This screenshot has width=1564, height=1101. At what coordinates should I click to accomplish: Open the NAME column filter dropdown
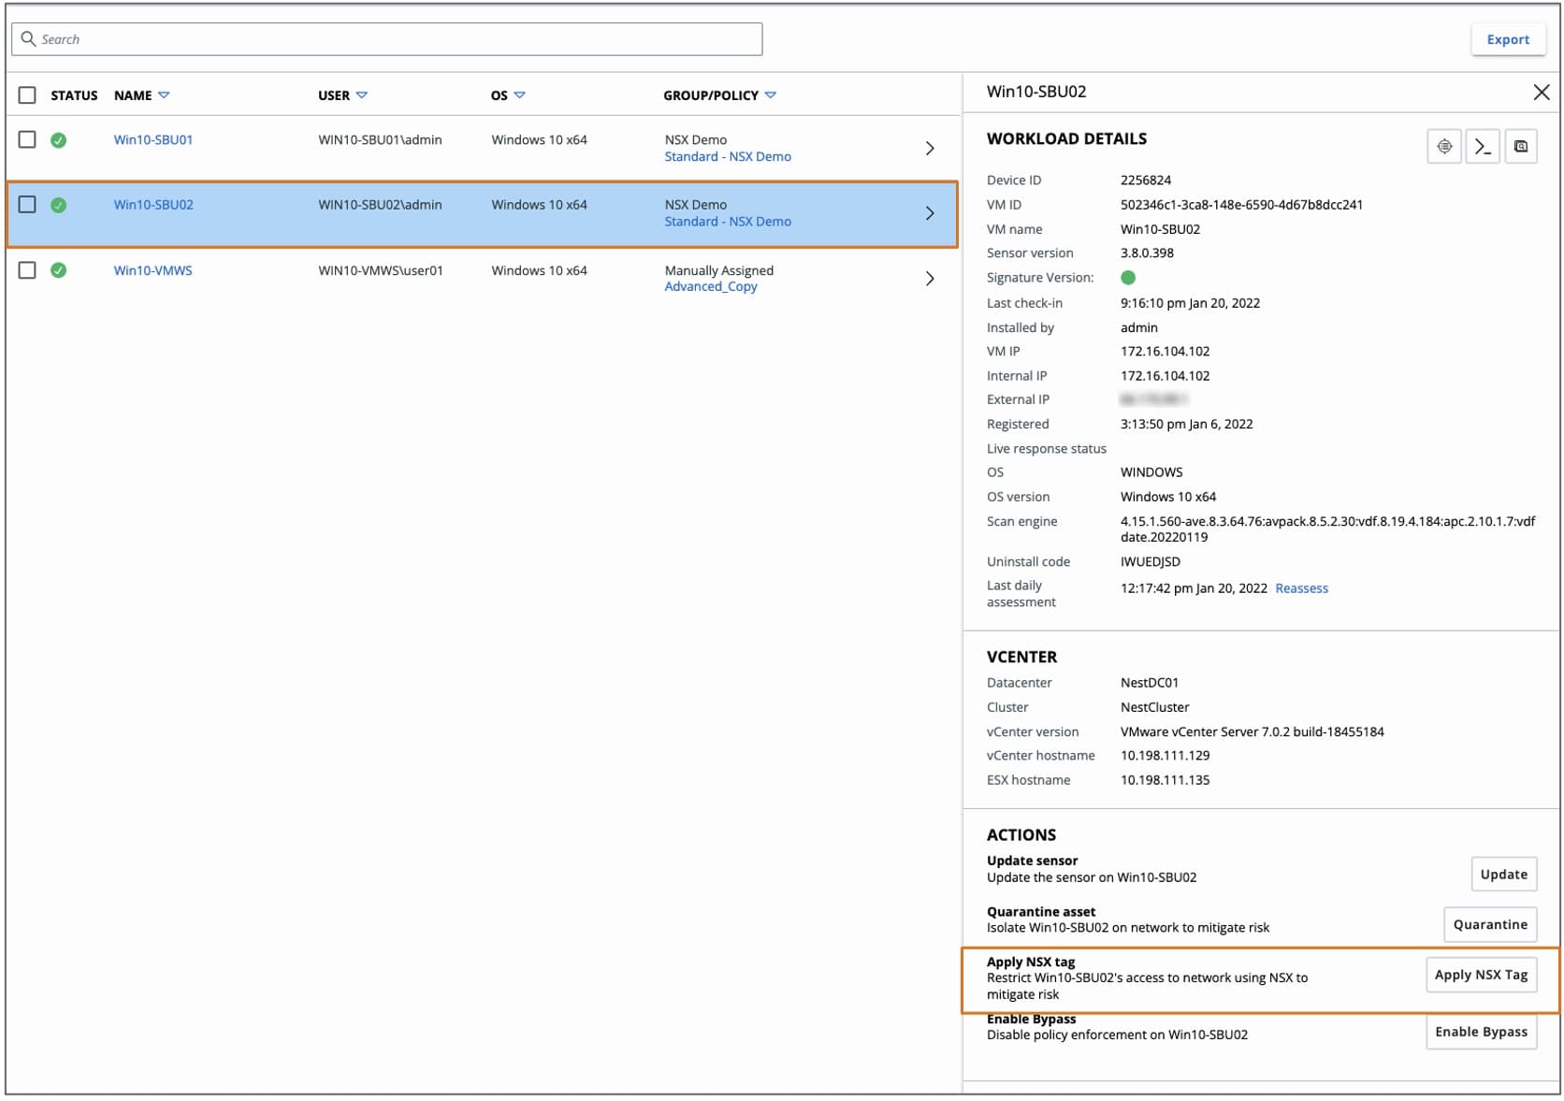[164, 95]
